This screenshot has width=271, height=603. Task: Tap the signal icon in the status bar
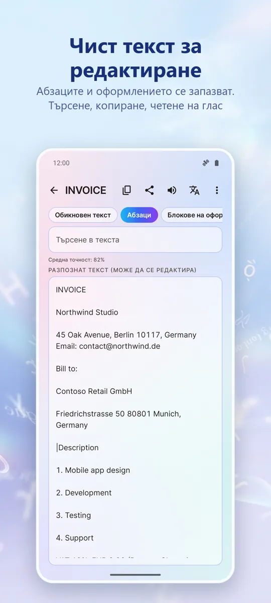205,163
